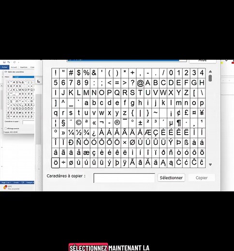
Task: Select the micro sign µ cell
Action: 171,123
